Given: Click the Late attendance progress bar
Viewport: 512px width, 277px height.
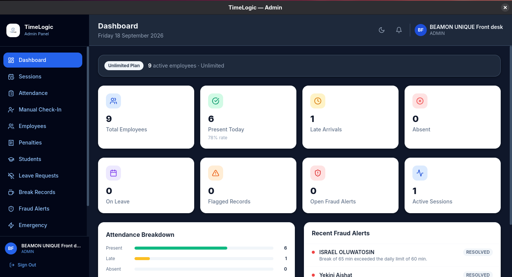Looking at the screenshot, I should click(204, 259).
